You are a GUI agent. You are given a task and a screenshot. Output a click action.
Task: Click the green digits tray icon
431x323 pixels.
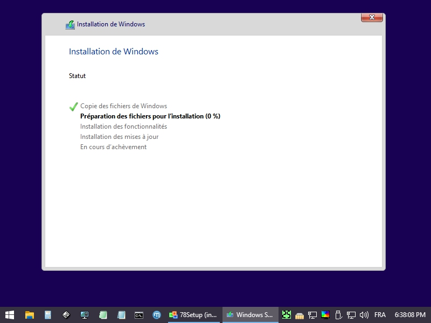pyautogui.click(x=287, y=315)
